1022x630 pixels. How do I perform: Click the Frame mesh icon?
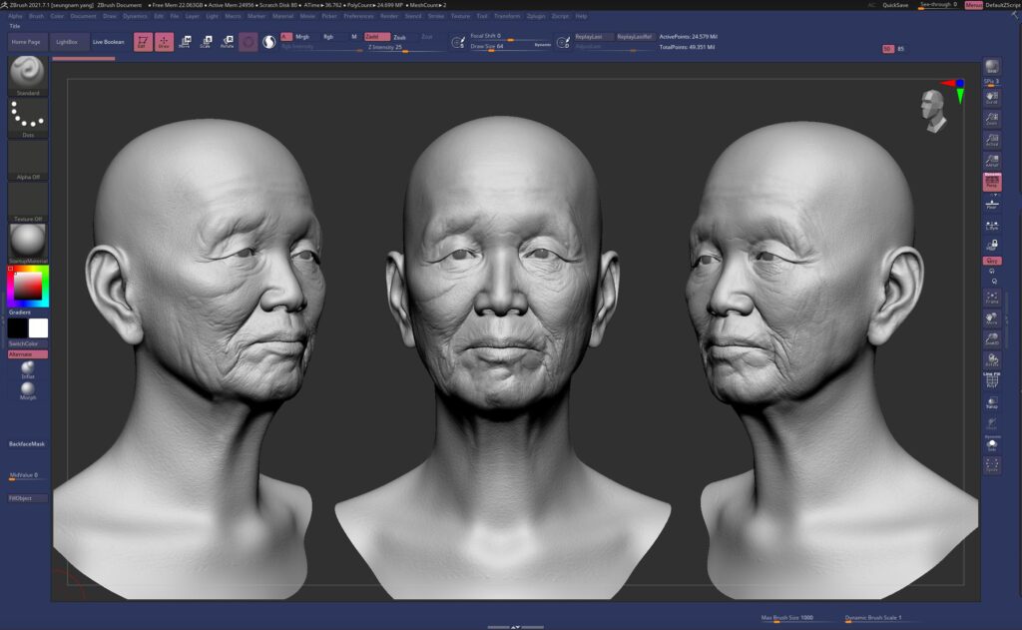991,299
